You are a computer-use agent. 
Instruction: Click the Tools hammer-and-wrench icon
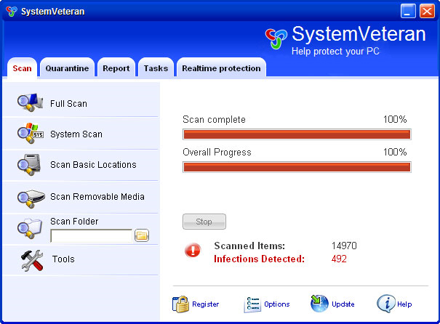pyautogui.click(x=32, y=260)
